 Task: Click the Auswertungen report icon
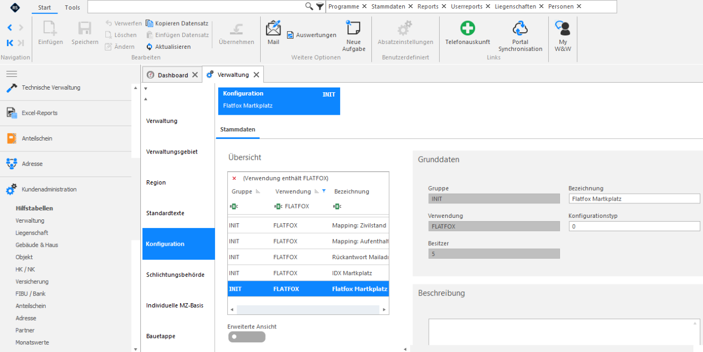coord(291,35)
